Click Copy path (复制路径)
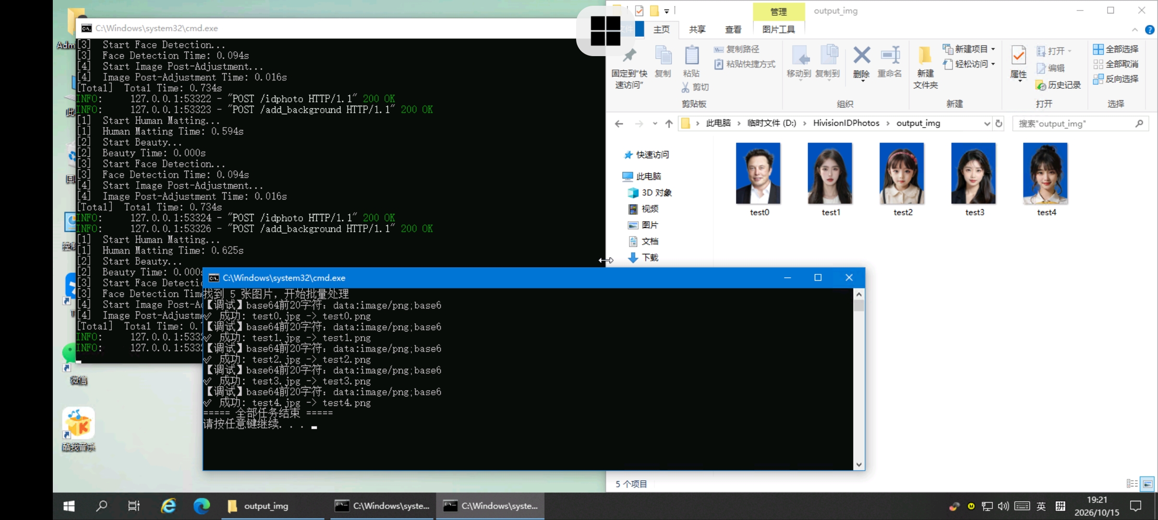Viewport: 1158px width, 520px height. click(737, 49)
